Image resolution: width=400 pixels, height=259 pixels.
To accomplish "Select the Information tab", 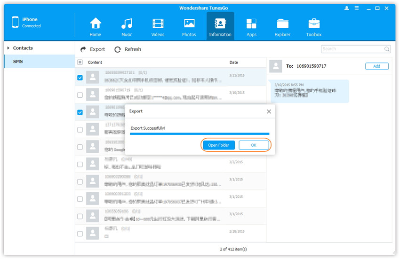I will [x=220, y=26].
